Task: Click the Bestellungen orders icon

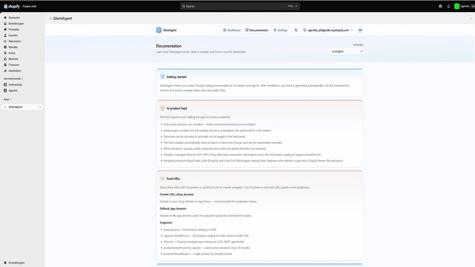Action: 5,23
